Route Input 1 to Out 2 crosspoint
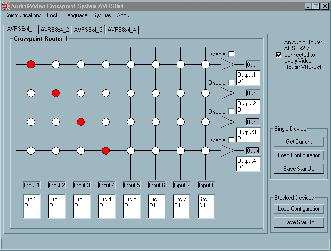 coord(31,93)
